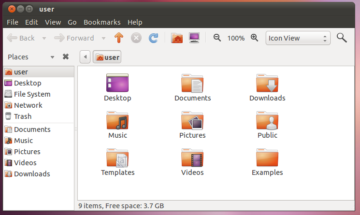Select the Templates folder icon
The width and height of the screenshot is (360, 215).
(117, 158)
